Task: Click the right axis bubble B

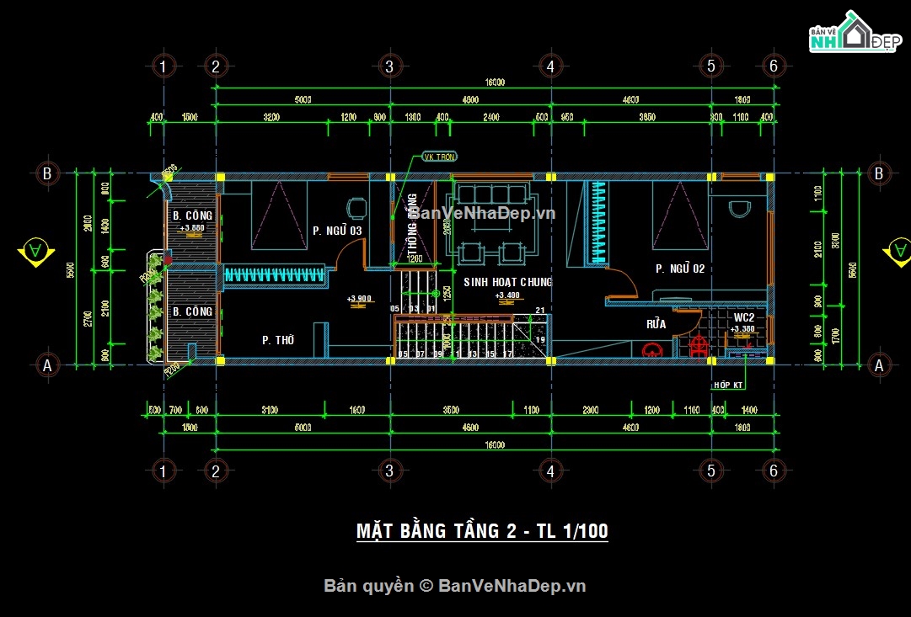Action: [878, 173]
